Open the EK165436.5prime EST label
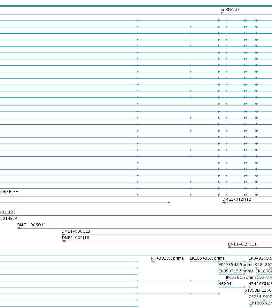 click(207, 258)
